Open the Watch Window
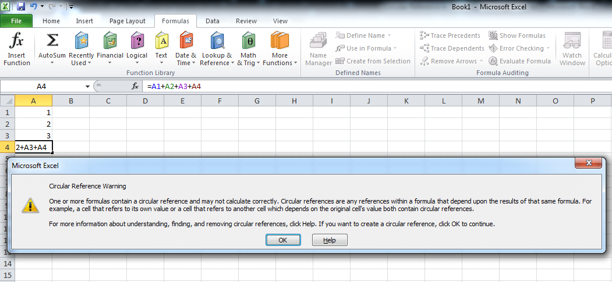Image resolution: width=612 pixels, height=282 pixels. 572,49
